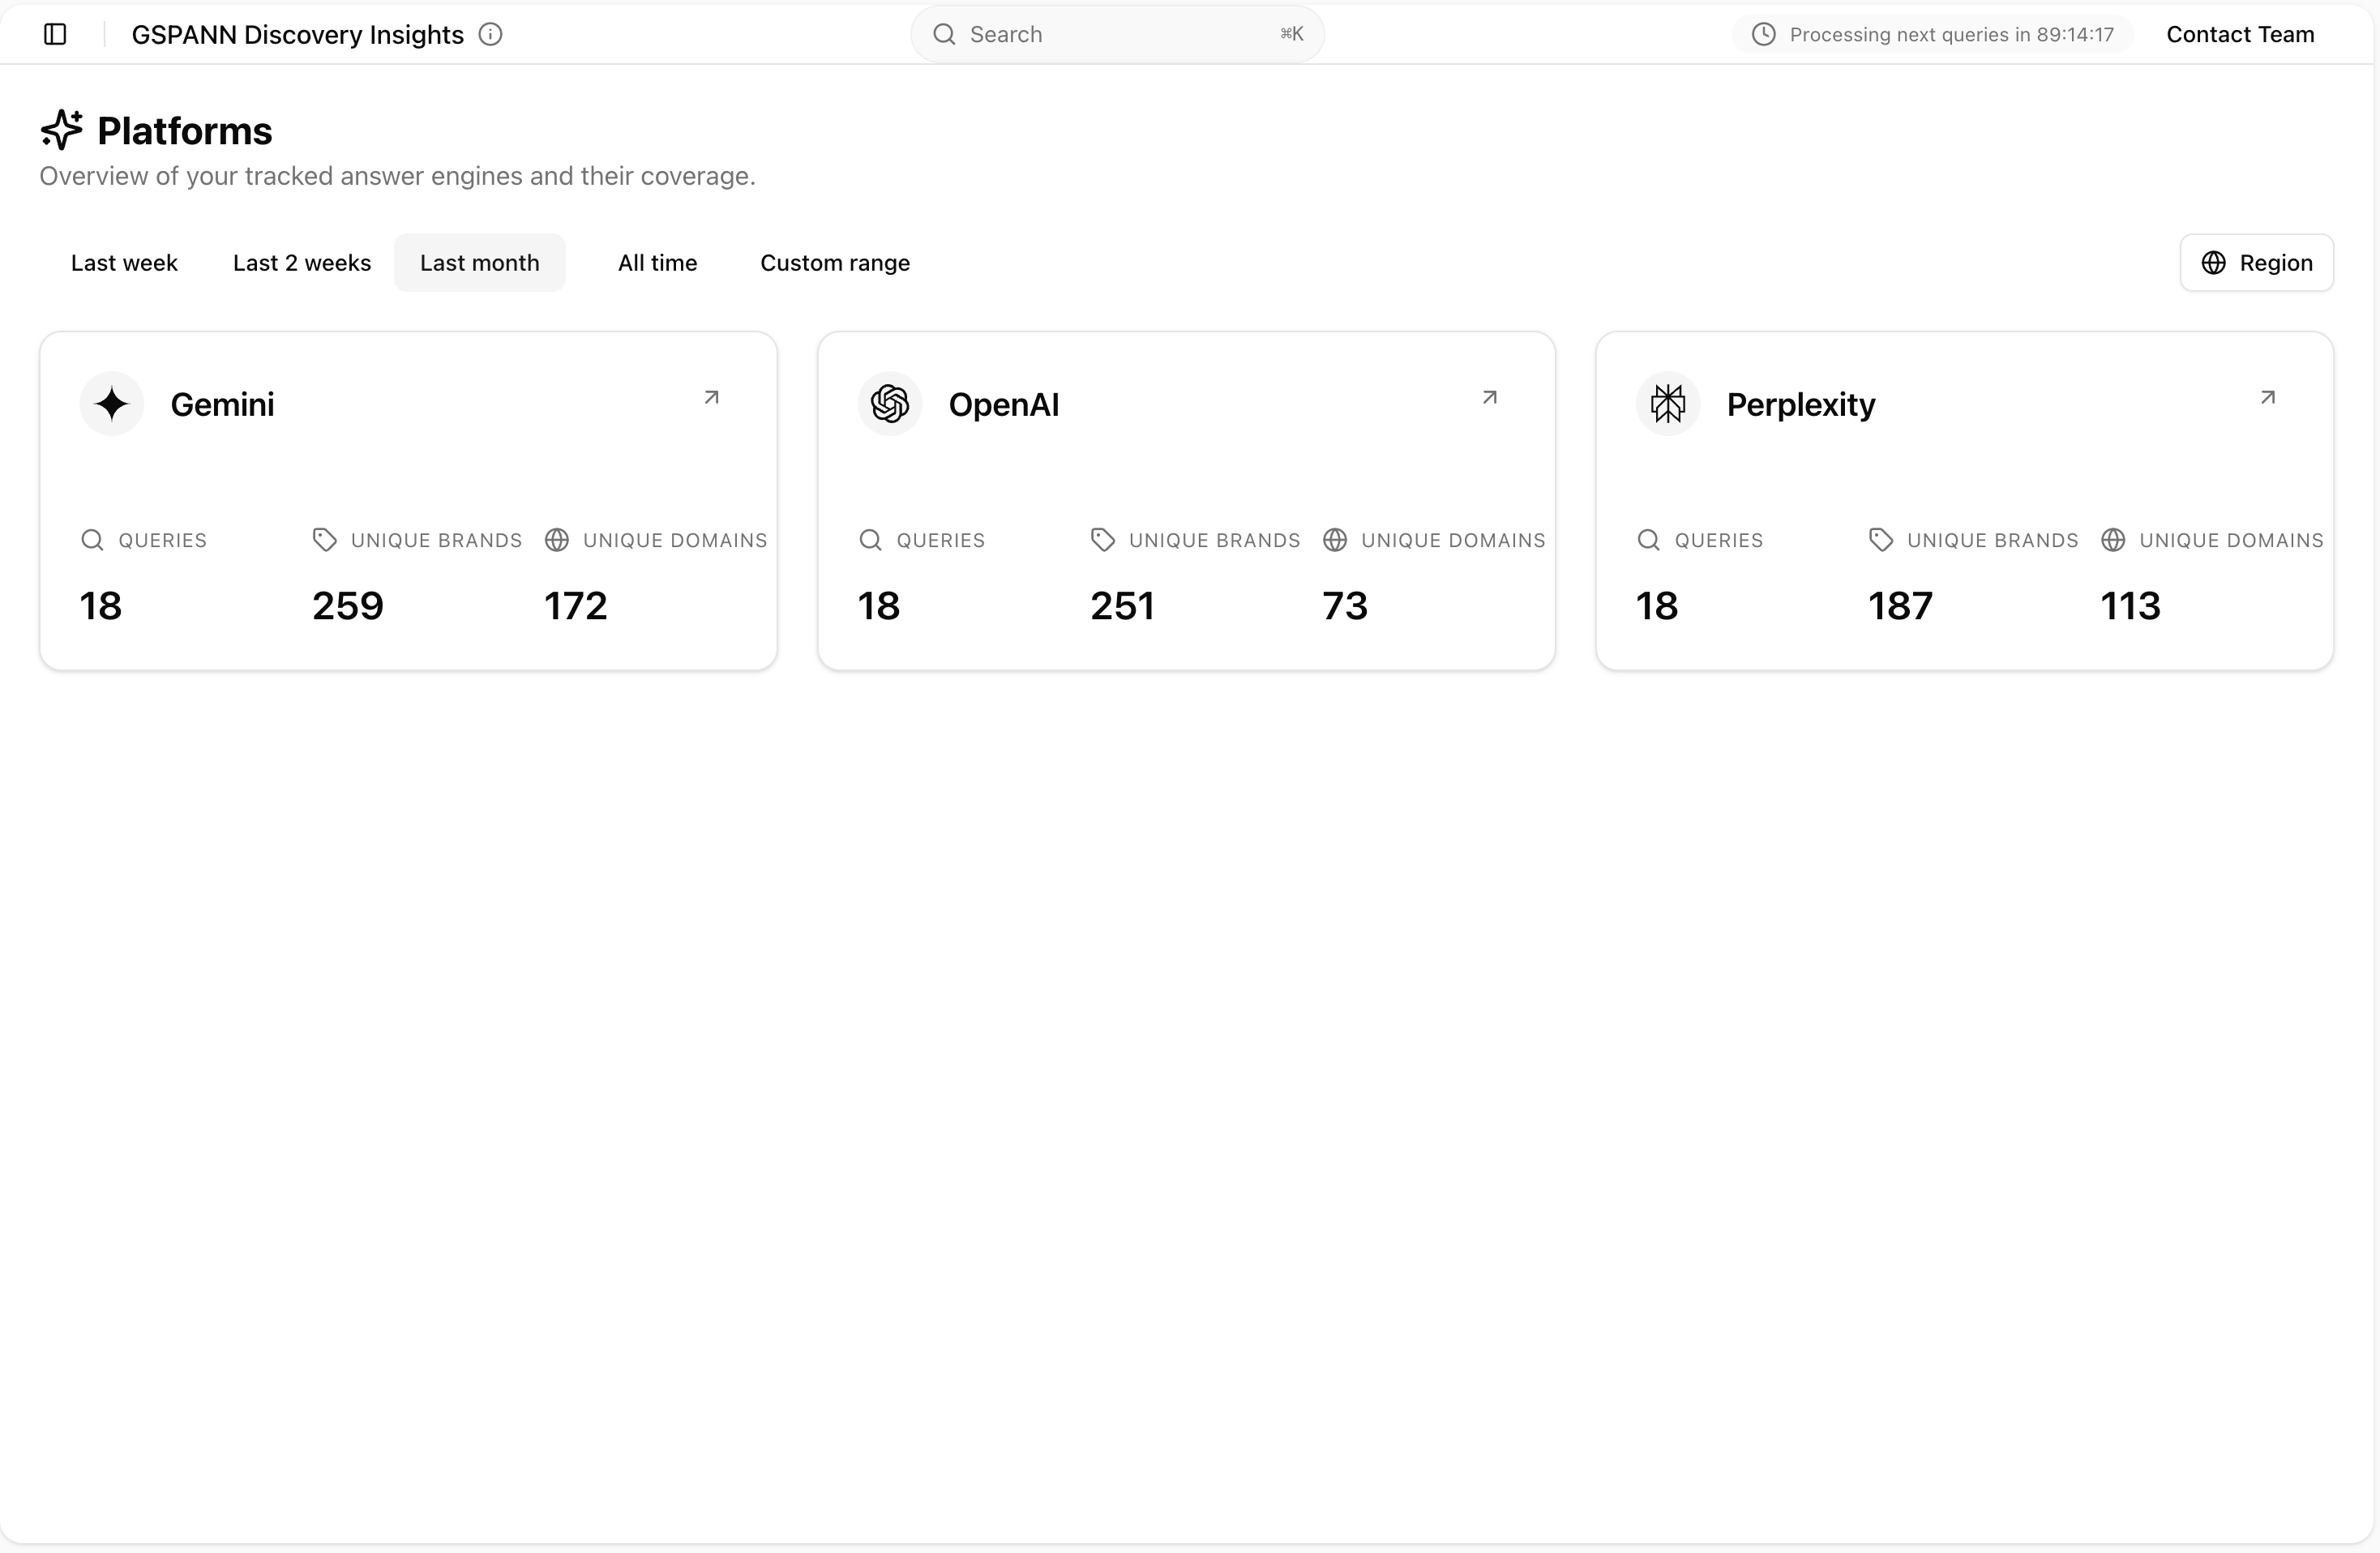The image size is (2380, 1553).
Task: Click Gemini unique domains value 172
Action: 576,605
